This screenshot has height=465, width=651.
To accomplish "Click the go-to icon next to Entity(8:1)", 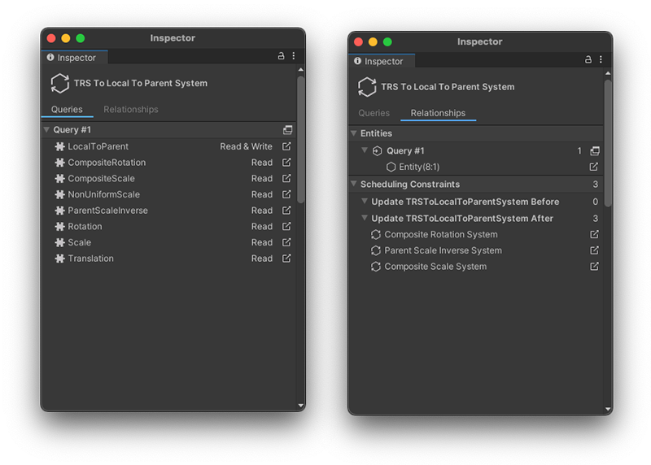I will 594,167.
